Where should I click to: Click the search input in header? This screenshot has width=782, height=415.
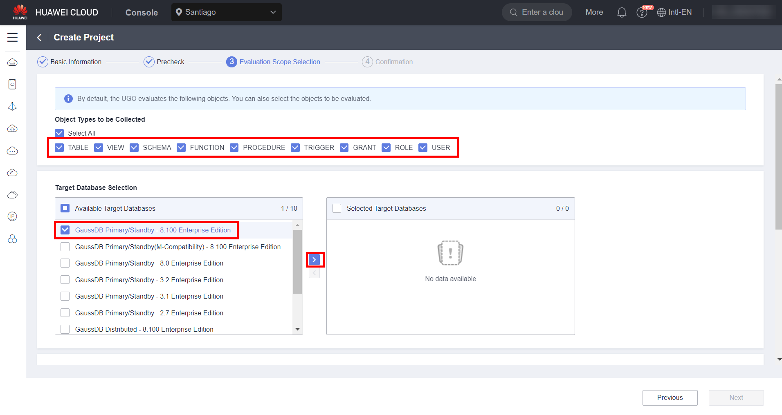pos(542,12)
